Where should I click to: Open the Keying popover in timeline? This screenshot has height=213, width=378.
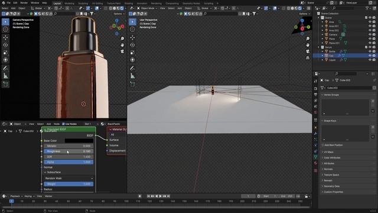pos(29,196)
